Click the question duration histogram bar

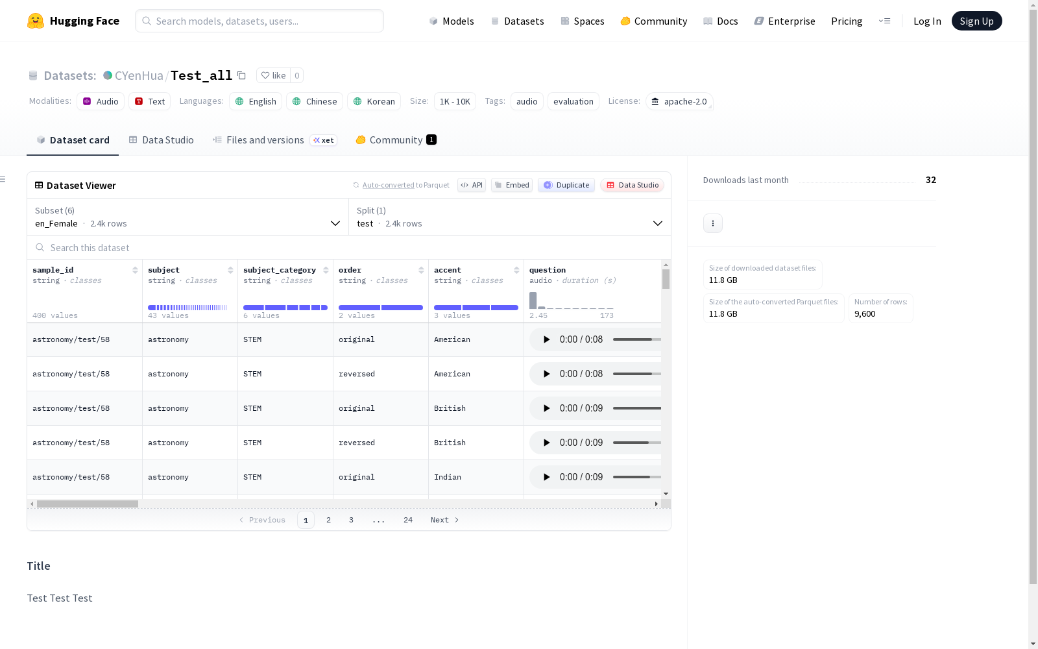[533, 300]
